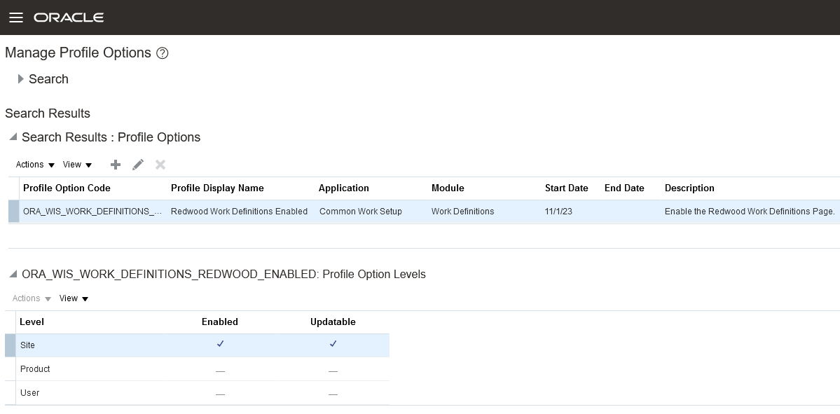This screenshot has width=840, height=414.
Task: Open the View menu in Profile Option Levels
Action: tap(74, 298)
